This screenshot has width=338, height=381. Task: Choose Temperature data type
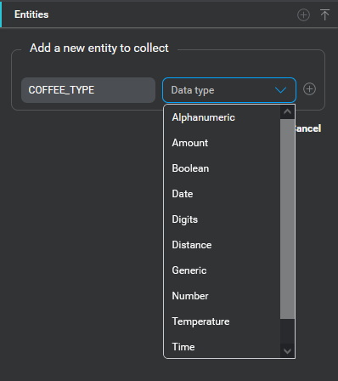[222, 321]
